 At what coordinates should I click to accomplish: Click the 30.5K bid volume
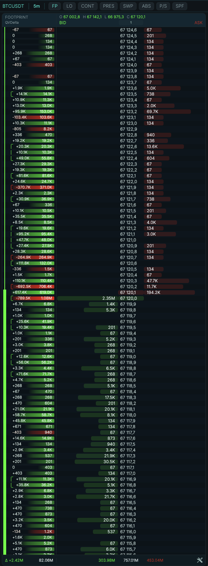click(95, 462)
